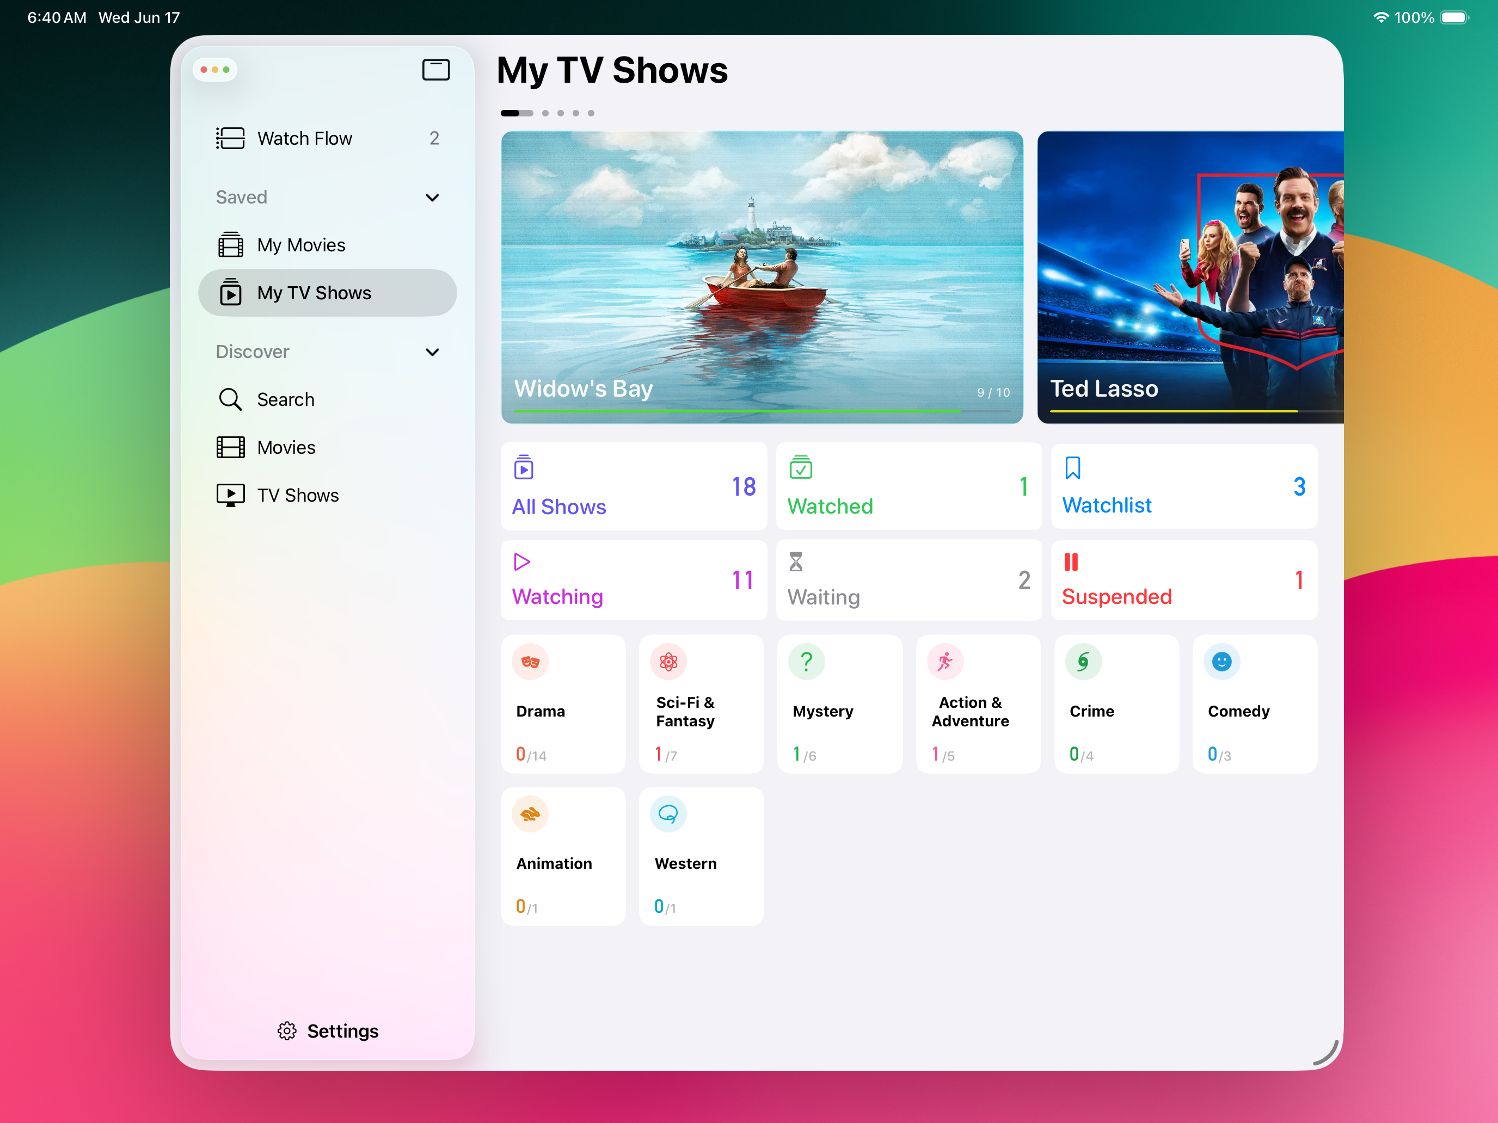The image size is (1498, 1123).
Task: Click the Drama theater masks icon
Action: tap(530, 662)
